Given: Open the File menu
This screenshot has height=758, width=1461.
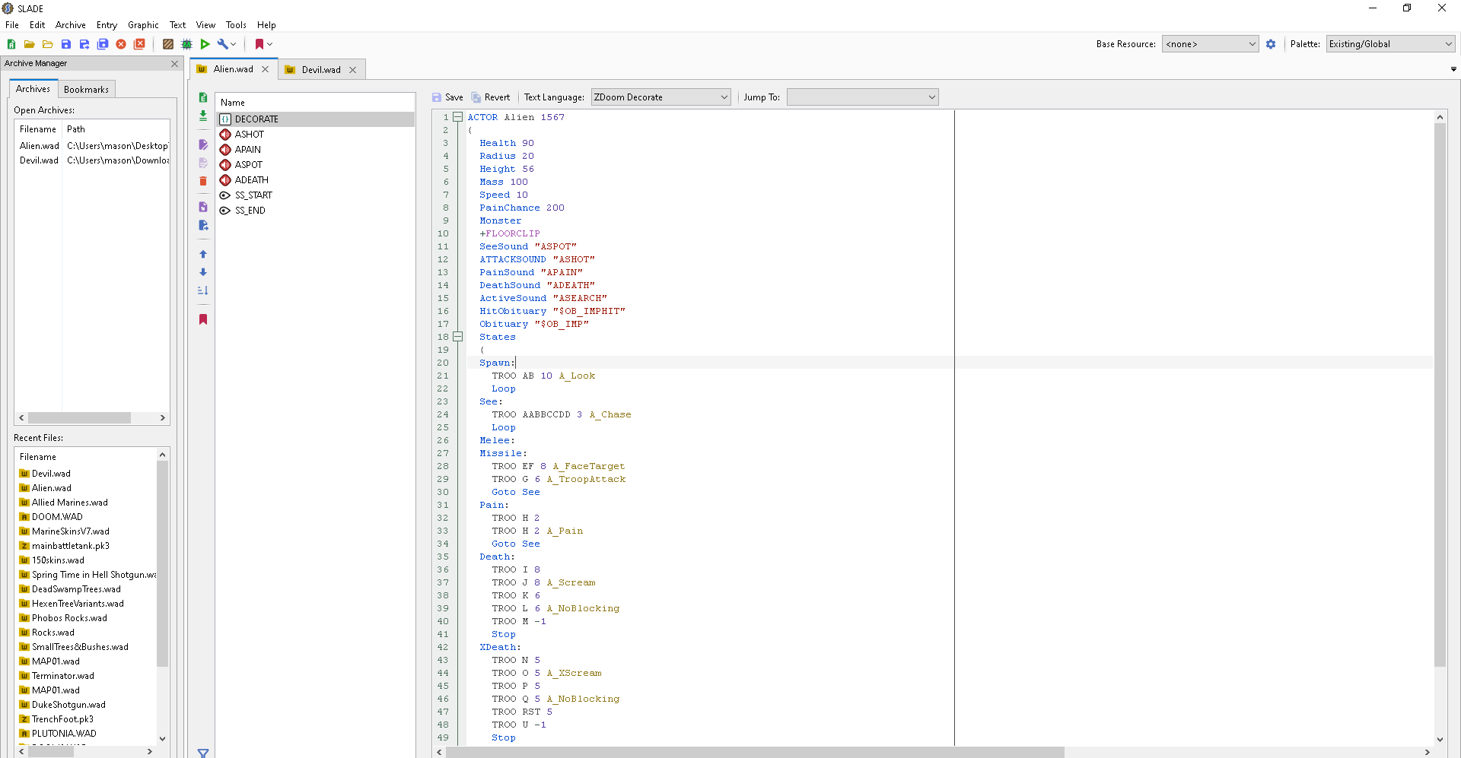Looking at the screenshot, I should (x=12, y=25).
